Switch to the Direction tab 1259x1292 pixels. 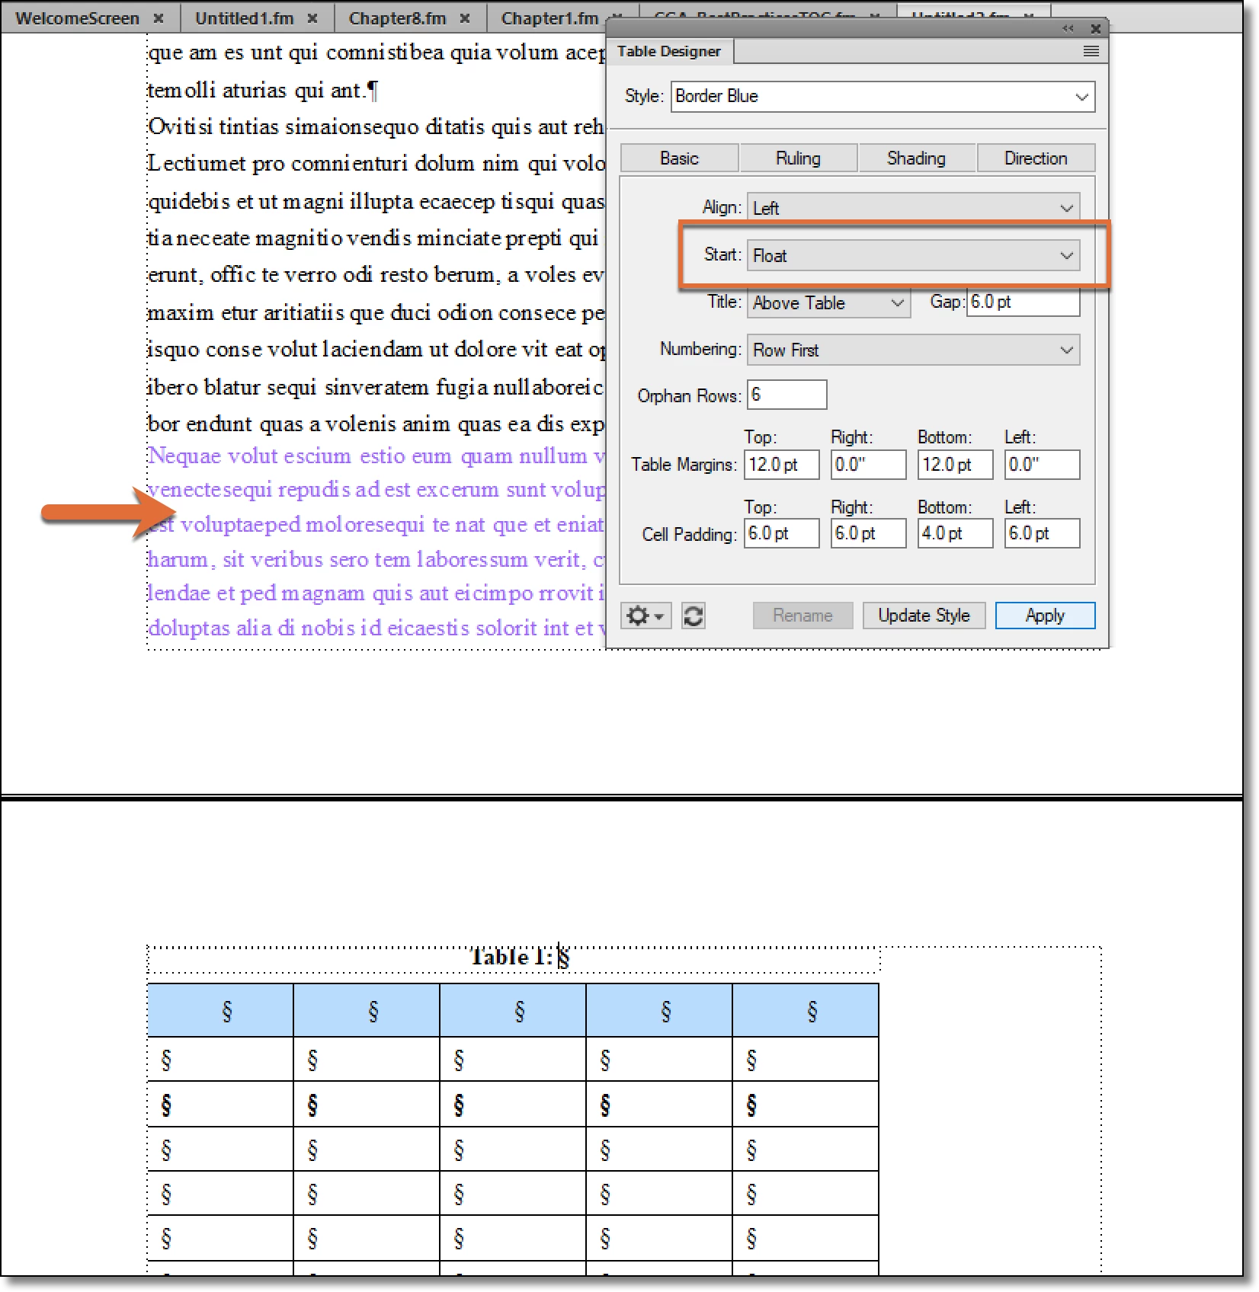pyautogui.click(x=1036, y=158)
